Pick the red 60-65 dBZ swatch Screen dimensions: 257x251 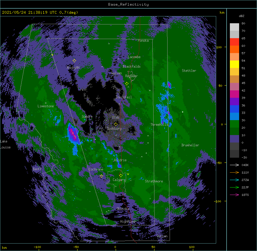pos(234,42)
